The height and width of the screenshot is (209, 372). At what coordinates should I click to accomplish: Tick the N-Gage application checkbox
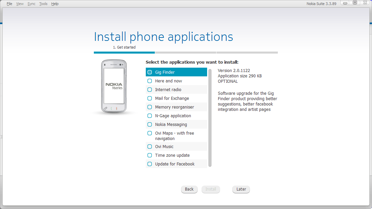point(150,116)
